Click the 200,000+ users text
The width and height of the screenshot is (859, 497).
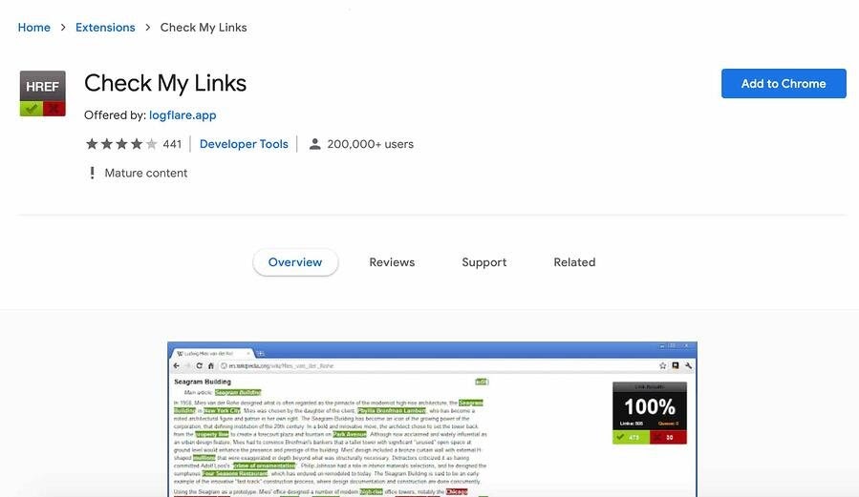point(371,144)
